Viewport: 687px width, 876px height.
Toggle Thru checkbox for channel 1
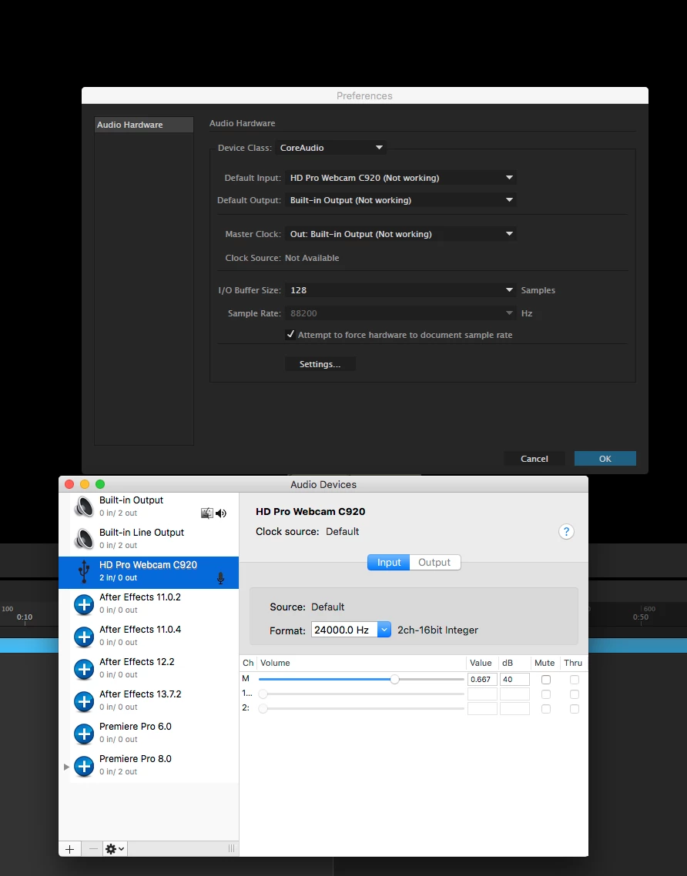pos(574,694)
